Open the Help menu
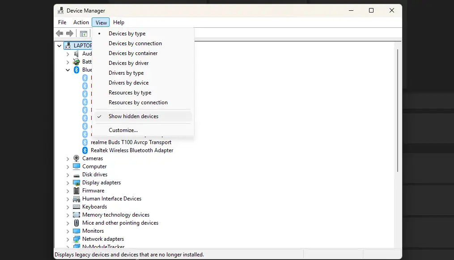This screenshot has width=454, height=260. (x=119, y=22)
